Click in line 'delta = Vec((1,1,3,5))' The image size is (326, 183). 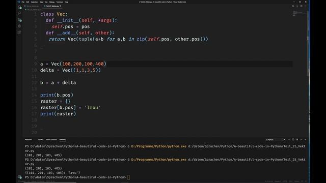70,70
